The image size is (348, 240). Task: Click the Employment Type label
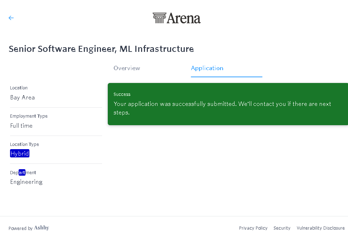pyautogui.click(x=29, y=116)
